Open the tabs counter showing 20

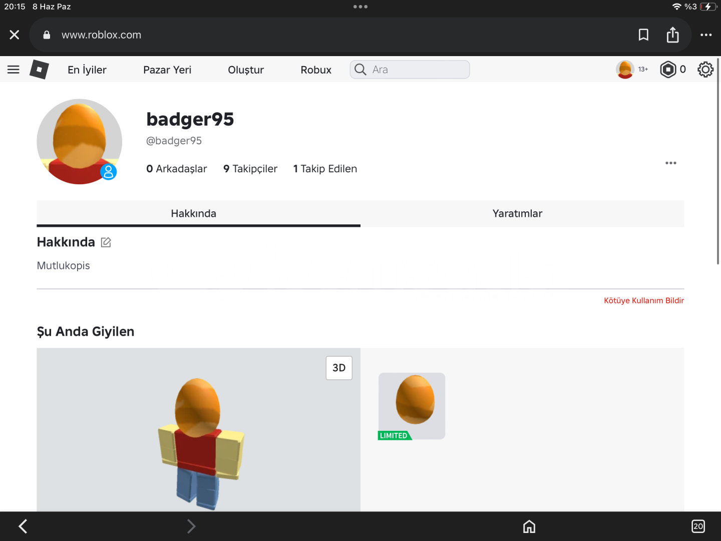click(x=698, y=526)
